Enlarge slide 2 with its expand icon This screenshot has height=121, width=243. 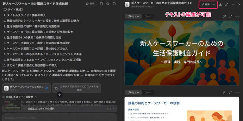(x=230, y=92)
